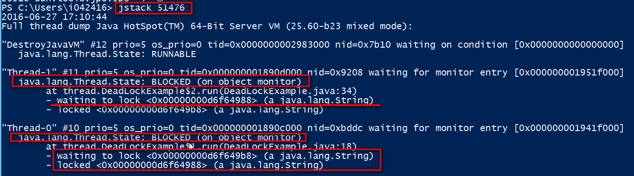Click the DeadLockExample.java:34 stack frame
The width and height of the screenshot is (634, 176).
pyautogui.click(x=201, y=91)
